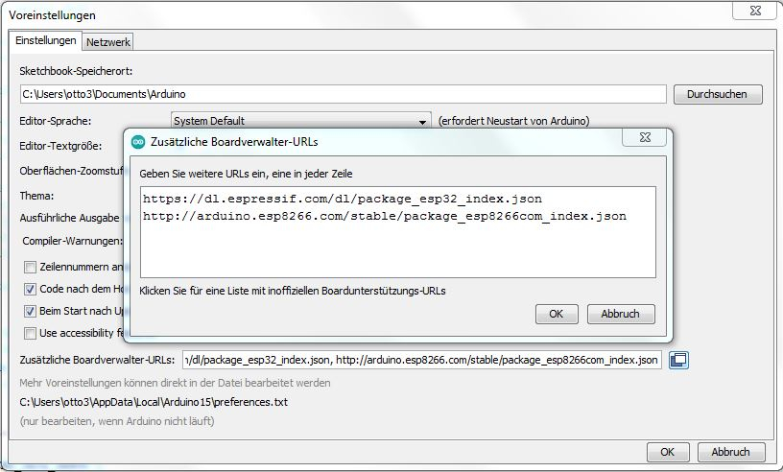This screenshot has width=783, height=472.
Task: Click the Durchsuchen button
Action: tap(718, 94)
